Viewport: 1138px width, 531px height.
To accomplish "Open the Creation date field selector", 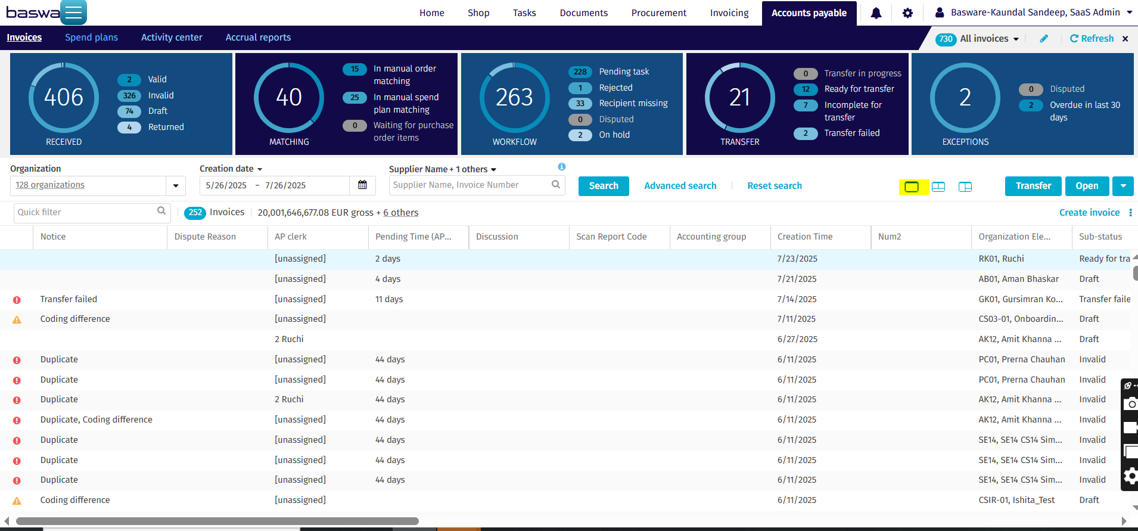I will coord(231,169).
